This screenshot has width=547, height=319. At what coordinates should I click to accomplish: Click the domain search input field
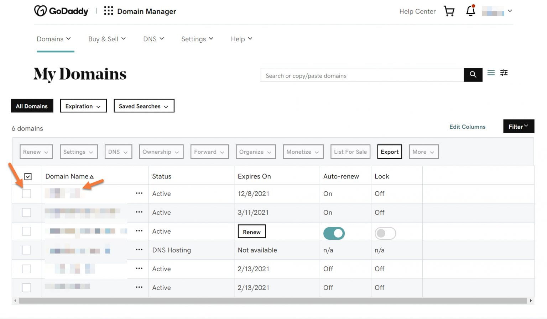361,75
